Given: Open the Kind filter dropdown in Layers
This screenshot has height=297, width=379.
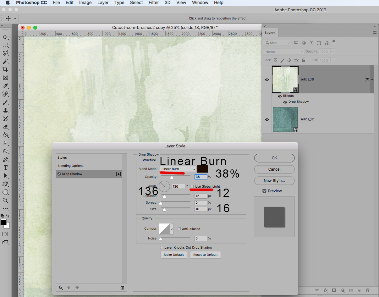Looking at the screenshot, I should pyautogui.click(x=278, y=43).
